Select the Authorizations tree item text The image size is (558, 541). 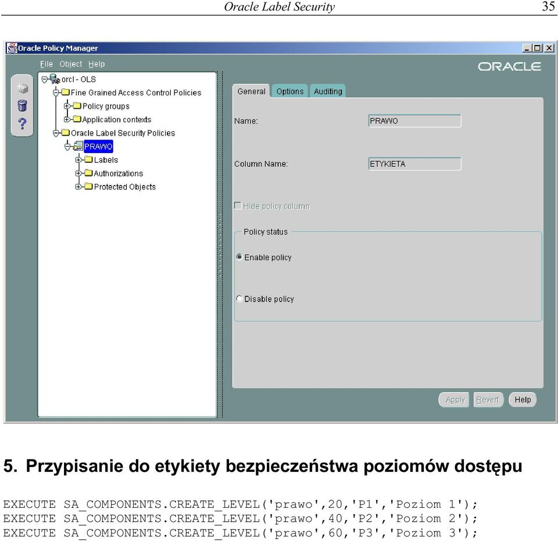119,173
